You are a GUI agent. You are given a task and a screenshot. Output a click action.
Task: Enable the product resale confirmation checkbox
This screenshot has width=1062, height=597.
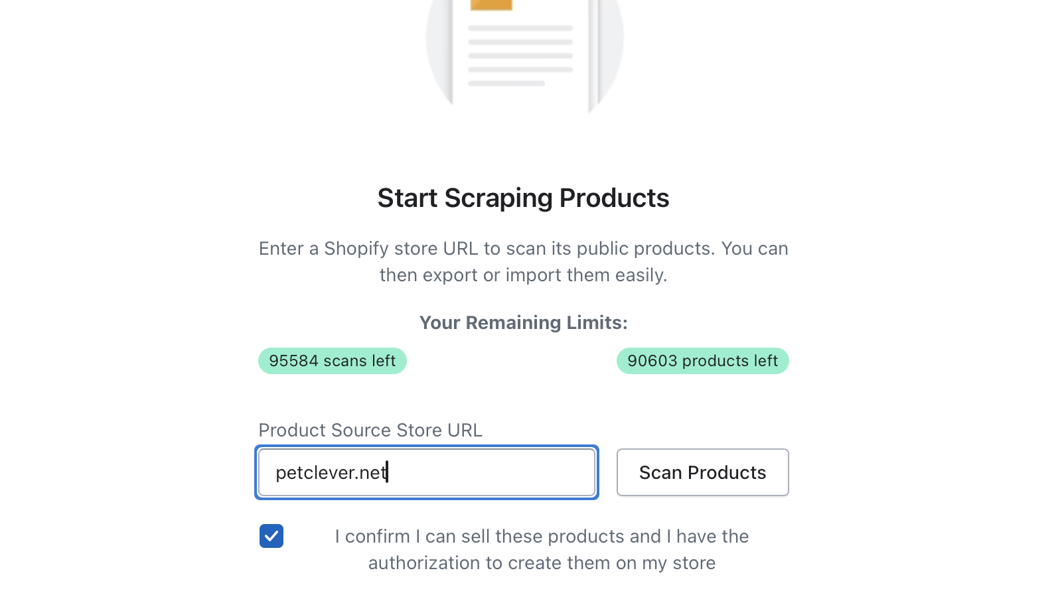coord(271,536)
